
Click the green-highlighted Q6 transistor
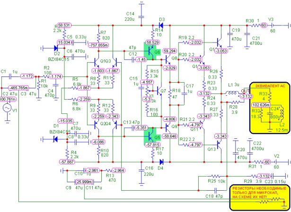tap(150, 51)
